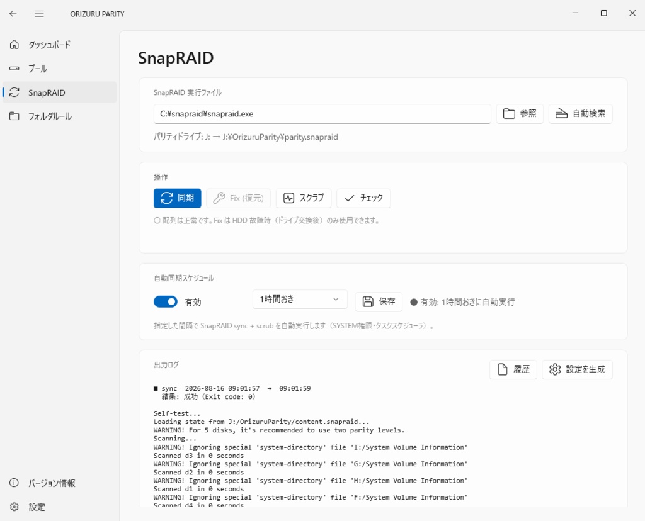Image resolution: width=645 pixels, height=521 pixels.
Task: Click 'Loading state from J:/OrizuruParity/content.snapraid...' line
Action: (261, 422)
